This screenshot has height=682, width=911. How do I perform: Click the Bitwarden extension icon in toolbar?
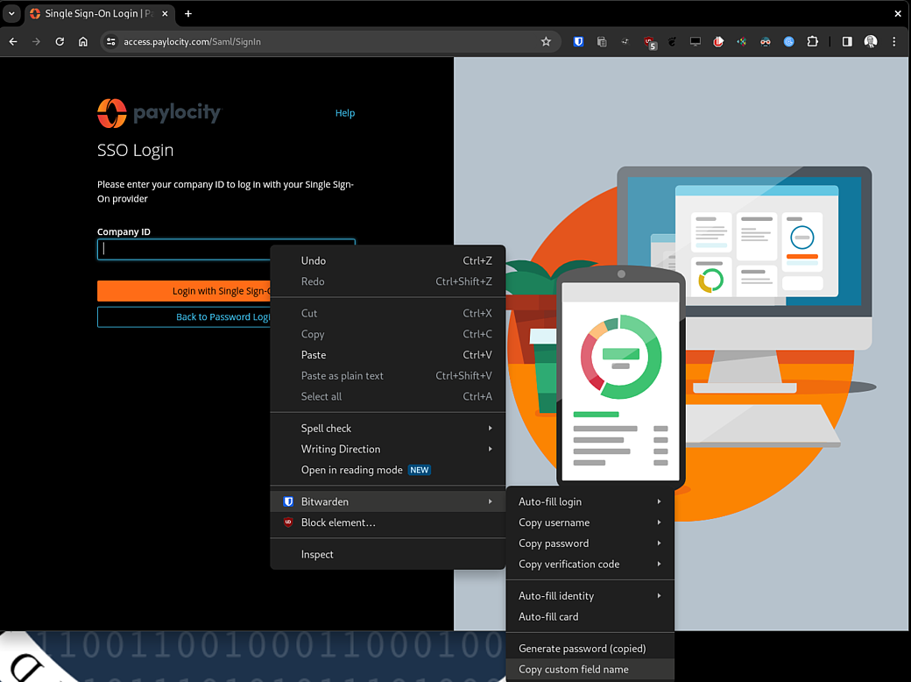pos(578,41)
